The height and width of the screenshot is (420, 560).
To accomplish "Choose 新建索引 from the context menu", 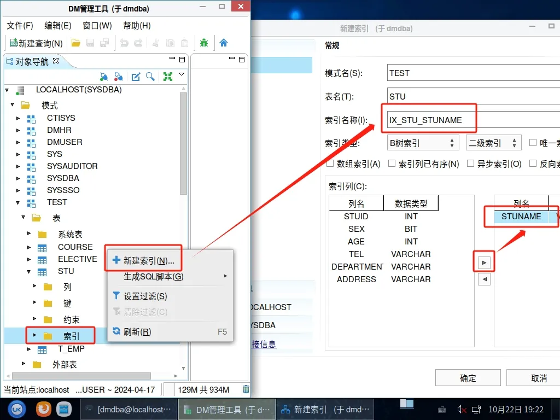I will click(x=149, y=260).
